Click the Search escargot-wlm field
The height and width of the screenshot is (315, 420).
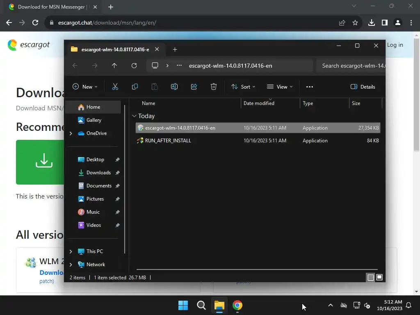[351, 66]
